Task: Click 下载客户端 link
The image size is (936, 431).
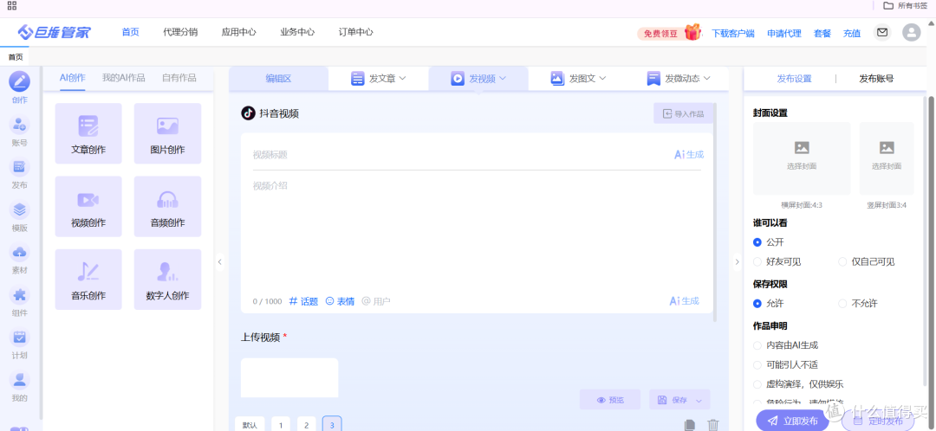Action: 734,34
